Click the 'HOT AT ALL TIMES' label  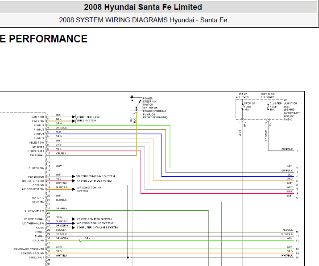[x=242, y=96]
